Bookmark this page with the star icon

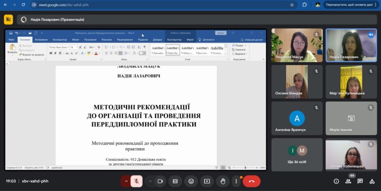[x=292, y=5]
